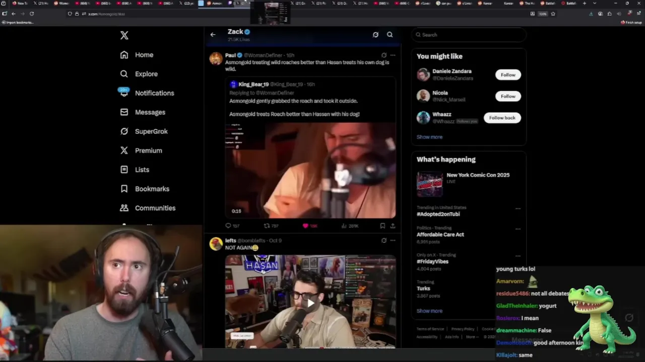Viewport: 645px width, 362px height.
Task: Reply to Paul's post (157 replies)
Action: click(232, 226)
